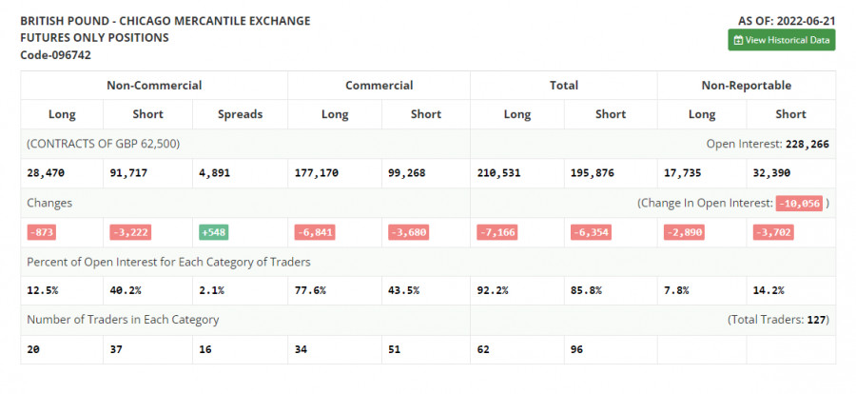The width and height of the screenshot is (856, 394).
Task: Click the Total column group header
Action: tap(563, 86)
